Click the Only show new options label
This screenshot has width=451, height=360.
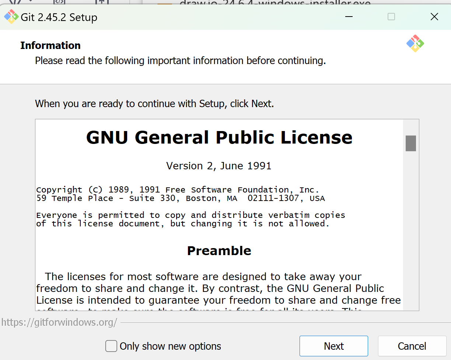tap(170, 346)
